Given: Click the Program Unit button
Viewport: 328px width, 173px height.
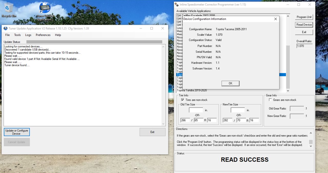Looking at the screenshot, I should [304, 17].
